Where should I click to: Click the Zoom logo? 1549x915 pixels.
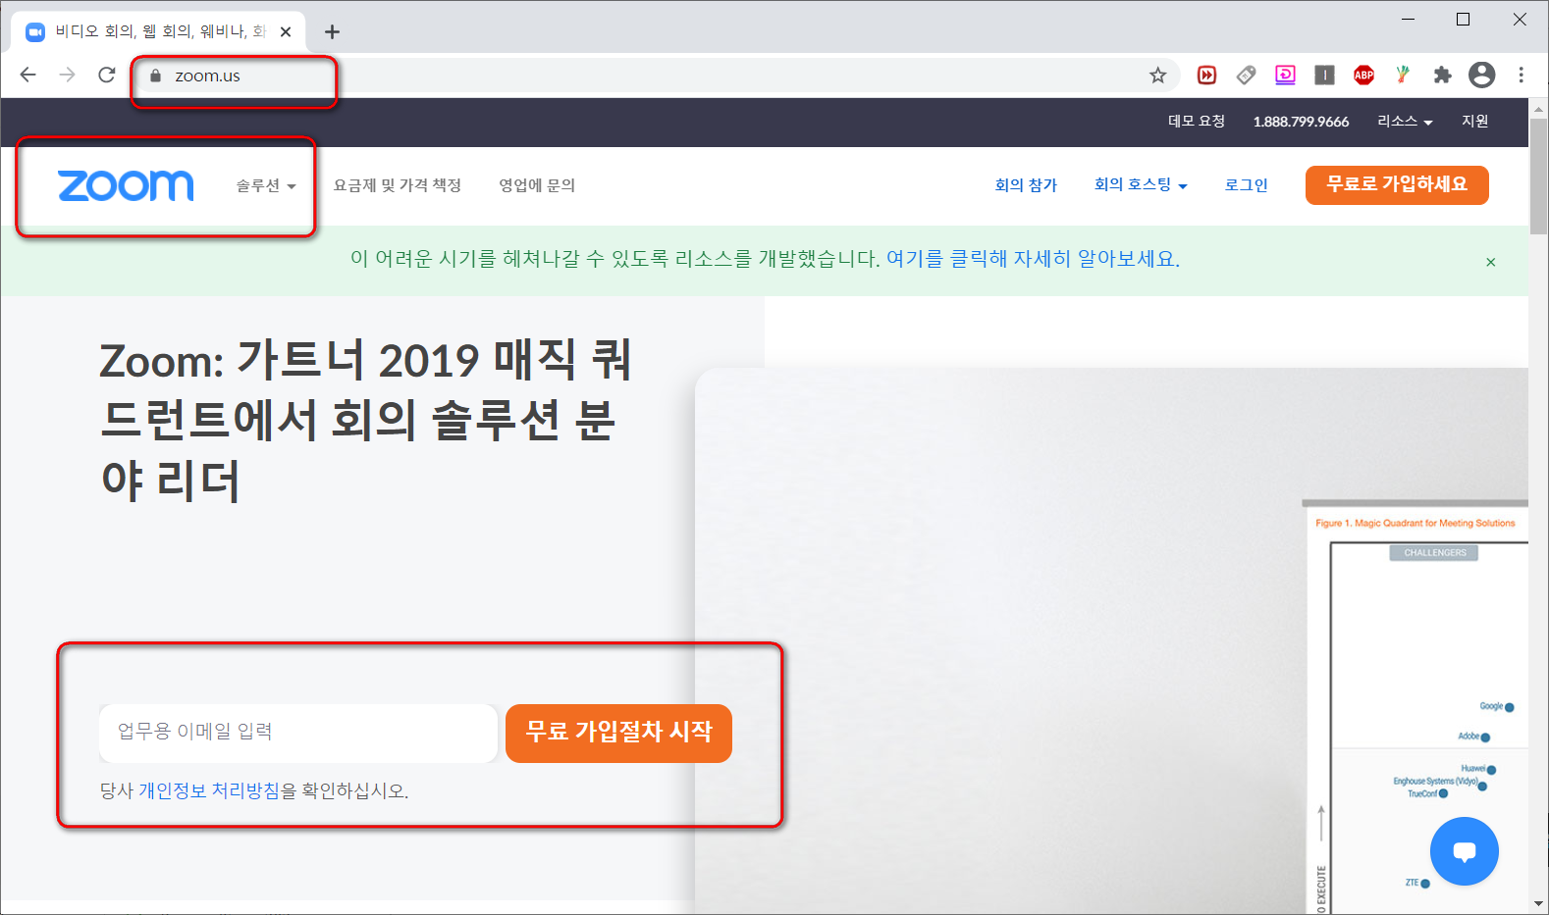click(x=126, y=185)
